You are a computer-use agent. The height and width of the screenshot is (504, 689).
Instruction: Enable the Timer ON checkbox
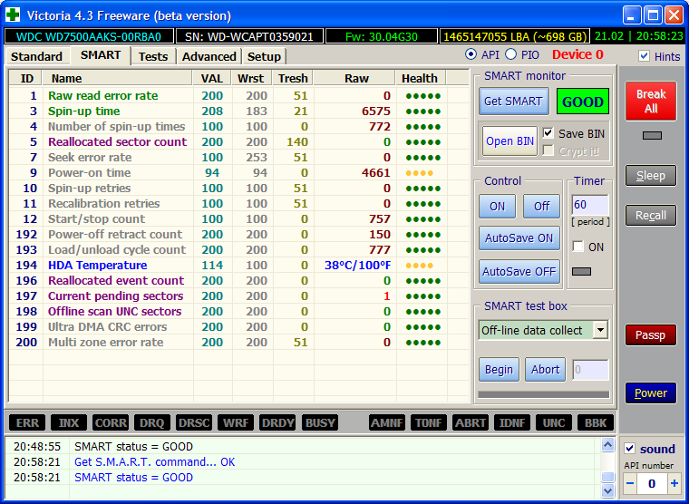click(577, 247)
